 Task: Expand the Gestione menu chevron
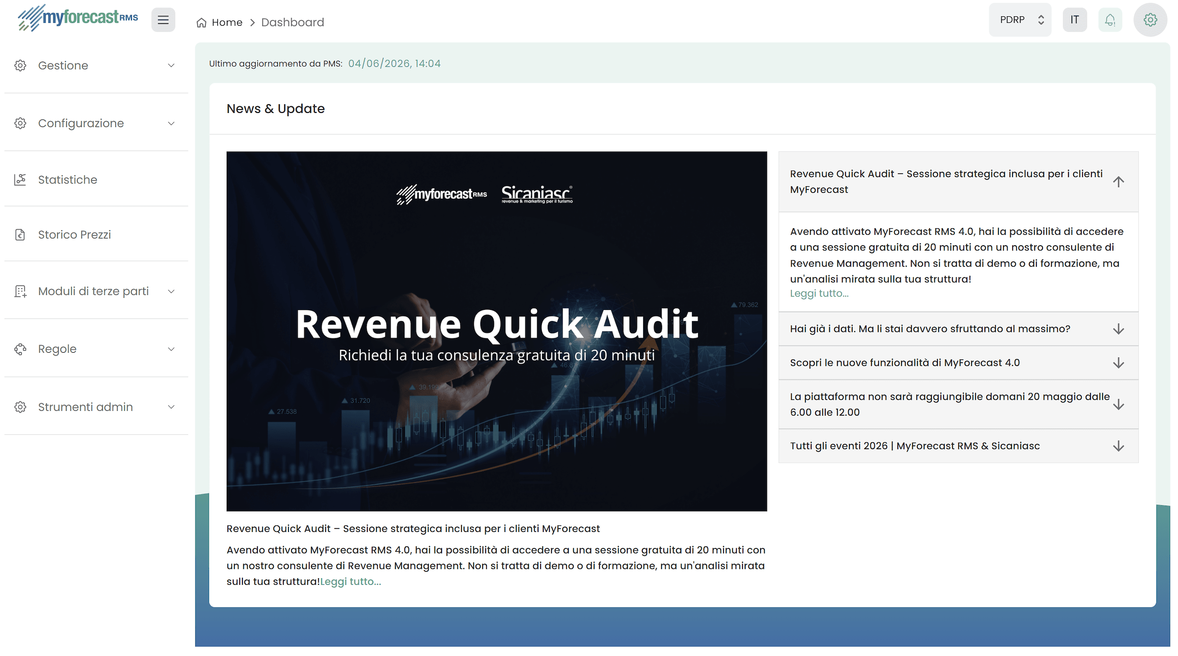[171, 66]
